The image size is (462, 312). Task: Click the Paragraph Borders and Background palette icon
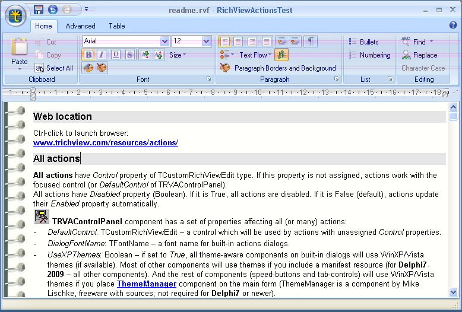pyautogui.click(x=225, y=68)
